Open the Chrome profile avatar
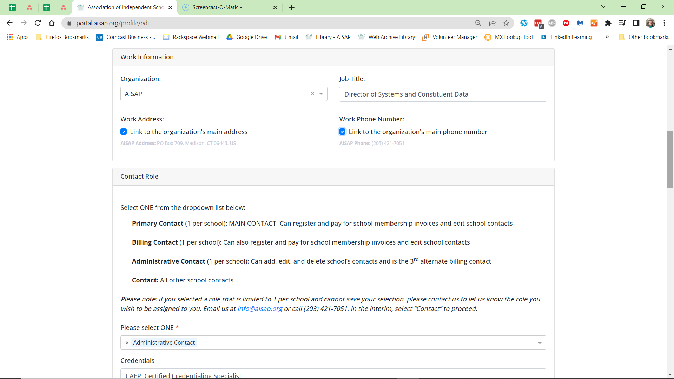Viewport: 674px width, 379px height. tap(651, 23)
